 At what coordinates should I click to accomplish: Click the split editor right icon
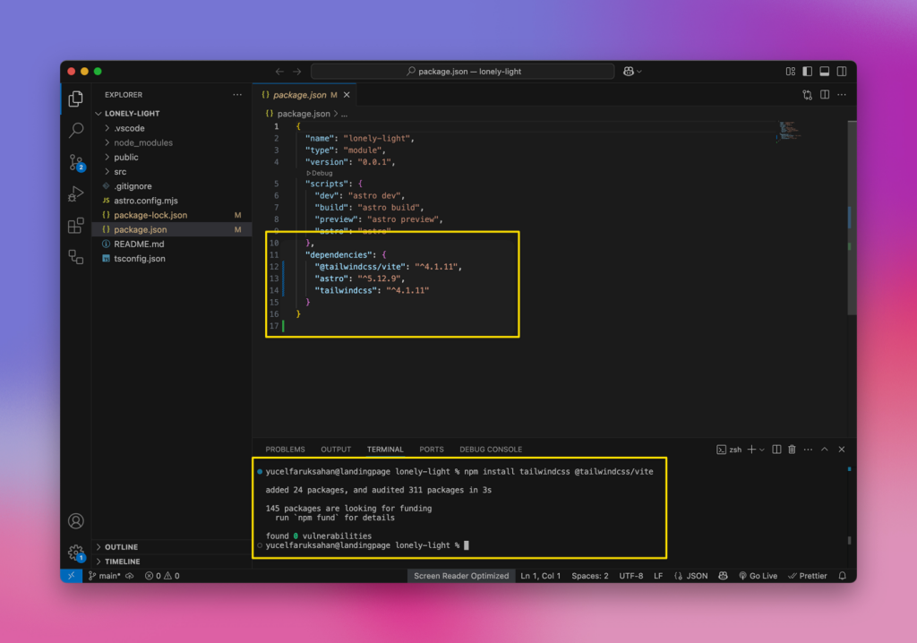point(824,95)
